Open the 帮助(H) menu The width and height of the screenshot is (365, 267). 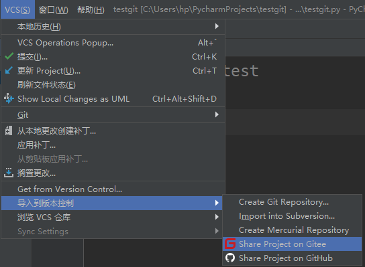tap(91, 10)
